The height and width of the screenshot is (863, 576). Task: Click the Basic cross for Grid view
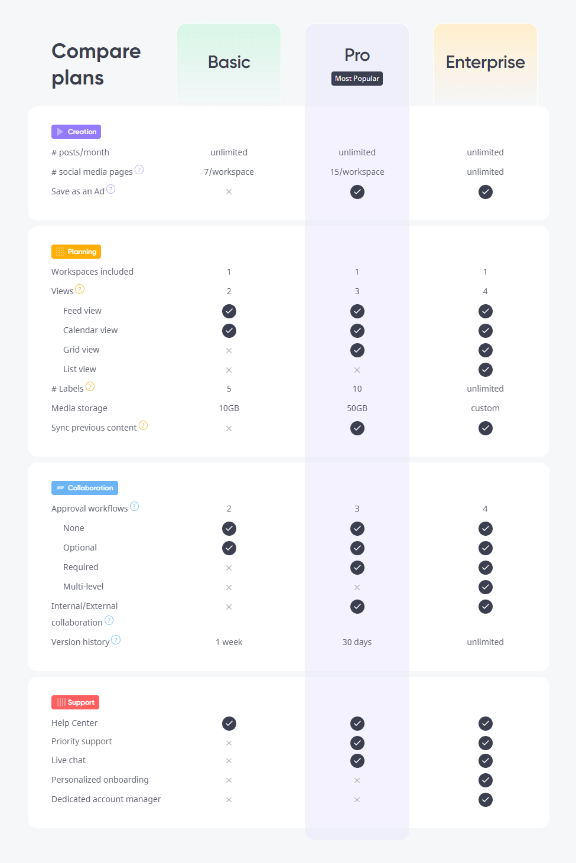coord(229,350)
